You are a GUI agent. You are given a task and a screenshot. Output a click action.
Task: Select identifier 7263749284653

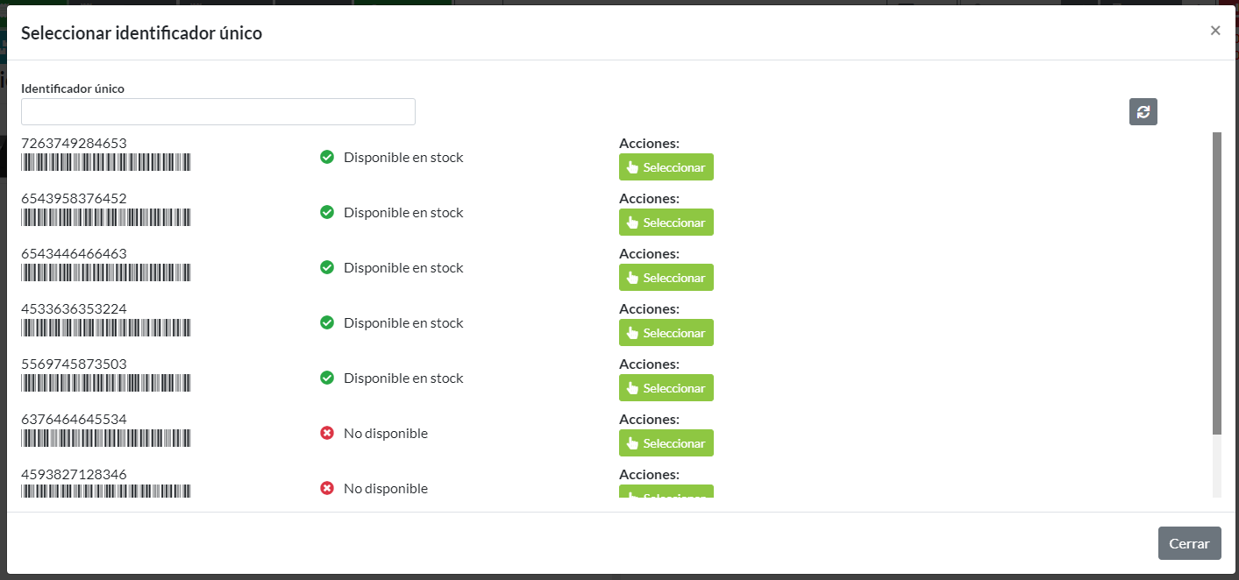(x=666, y=167)
